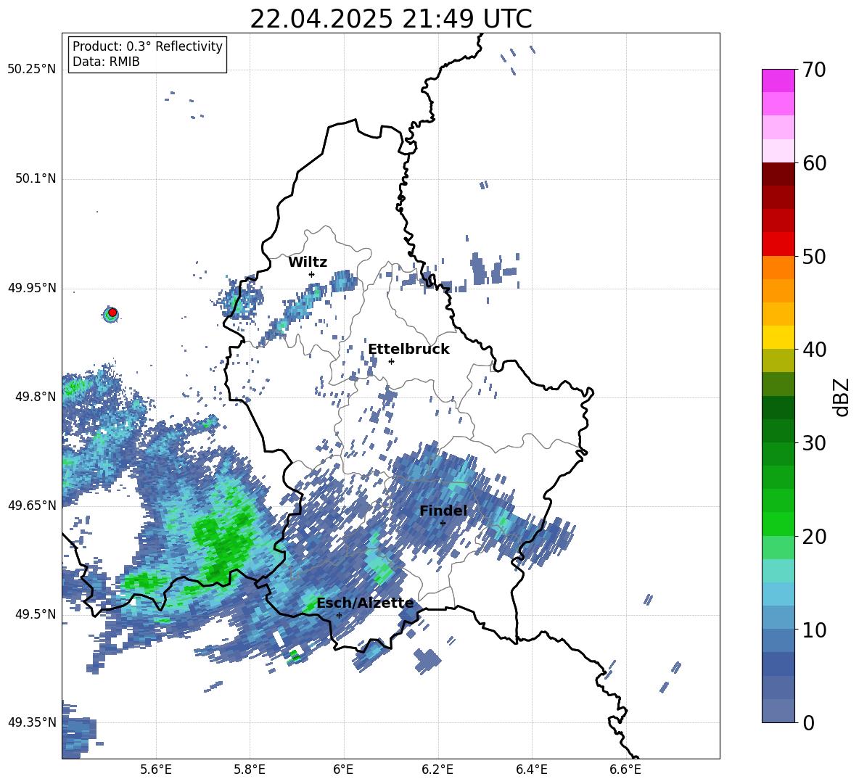The width and height of the screenshot is (859, 784).
Task: Click the turquoise colorbar segment below 20
Action: 778,571
